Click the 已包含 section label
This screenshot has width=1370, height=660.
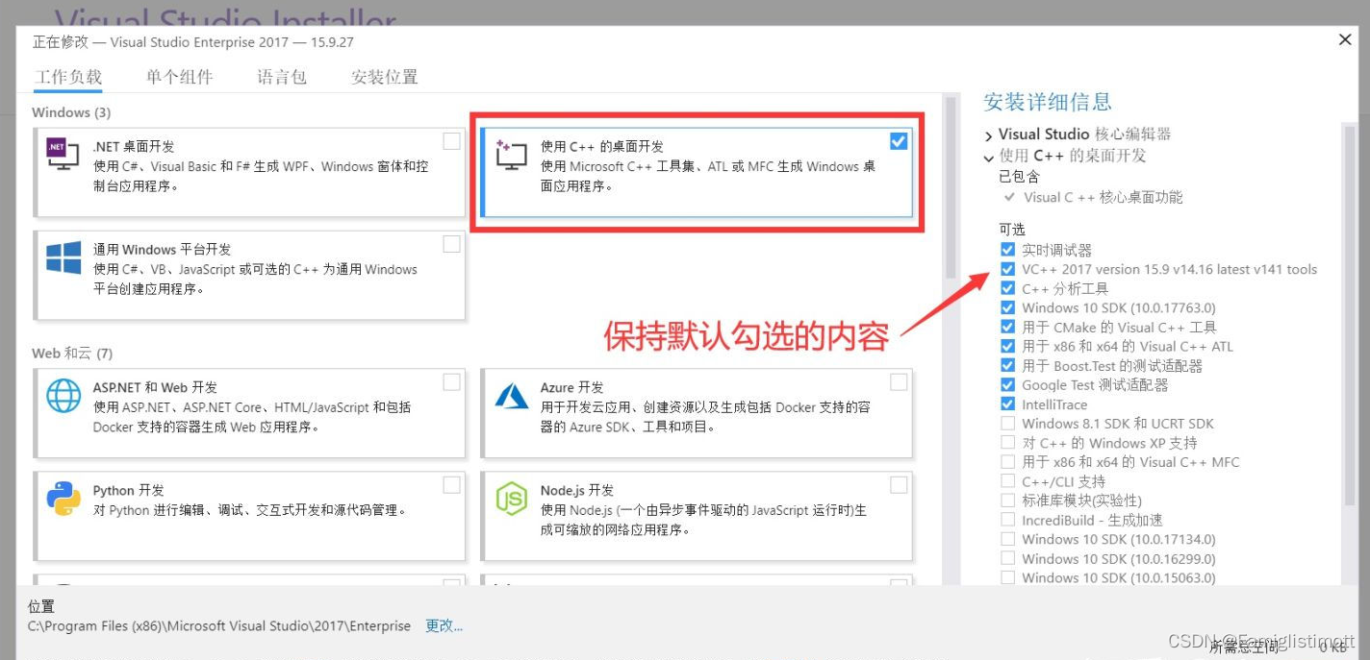point(1019,177)
